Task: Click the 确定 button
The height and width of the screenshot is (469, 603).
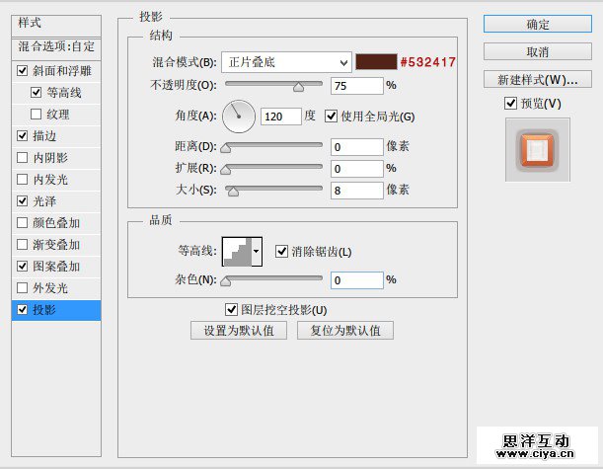Action: click(538, 24)
